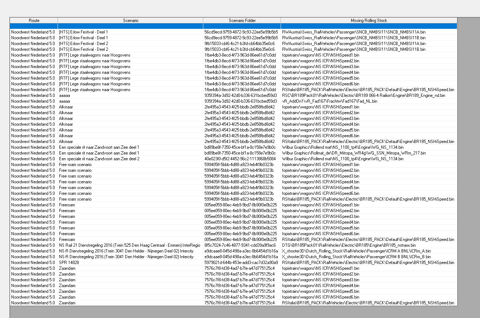Click the scenario folder starting with 8f5c7024
The width and height of the screenshot is (480, 318).
click(x=240, y=245)
